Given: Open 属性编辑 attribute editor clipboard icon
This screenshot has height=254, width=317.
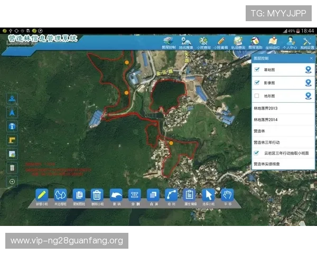Looking at the screenshot, I should click(189, 195).
